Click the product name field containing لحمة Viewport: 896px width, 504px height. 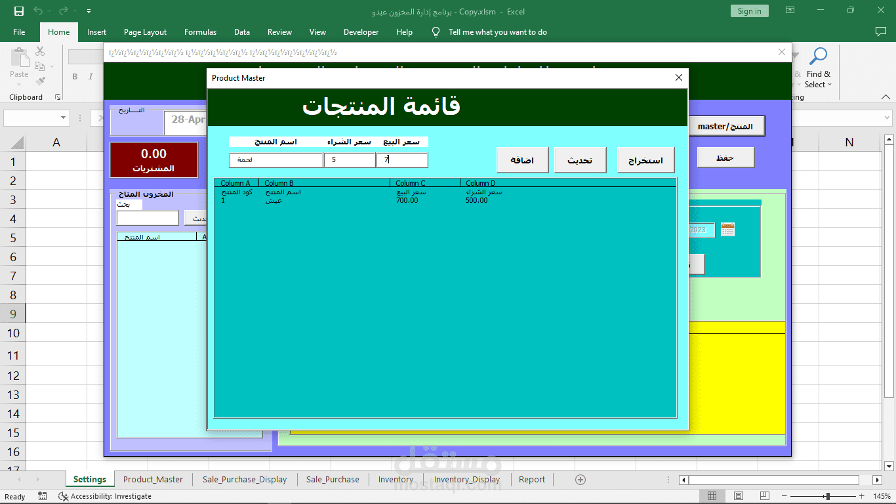coord(276,160)
